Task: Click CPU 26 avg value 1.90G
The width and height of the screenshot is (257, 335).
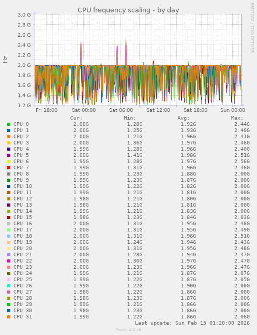Action: pos(188,286)
